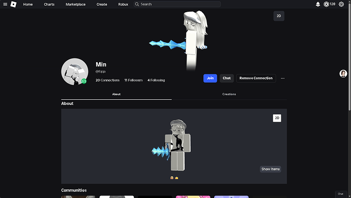Open Marketplace in top navigation
The height and width of the screenshot is (198, 351).
pos(75,4)
